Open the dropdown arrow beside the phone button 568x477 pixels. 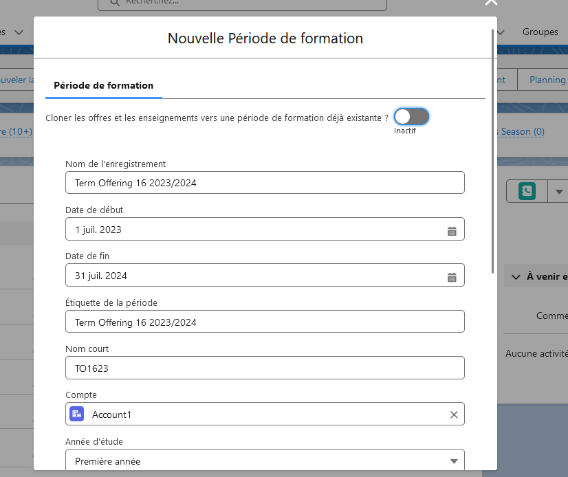[558, 192]
